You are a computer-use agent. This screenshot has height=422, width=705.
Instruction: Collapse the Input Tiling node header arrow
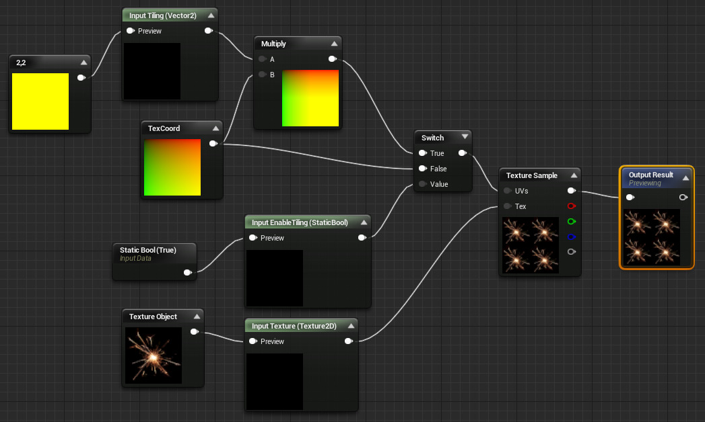[213, 14]
